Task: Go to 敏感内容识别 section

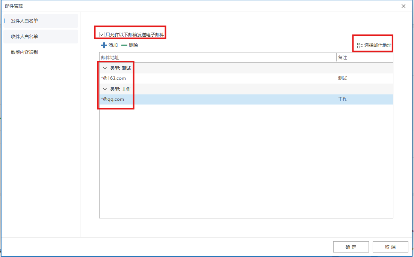Action: 24,52
